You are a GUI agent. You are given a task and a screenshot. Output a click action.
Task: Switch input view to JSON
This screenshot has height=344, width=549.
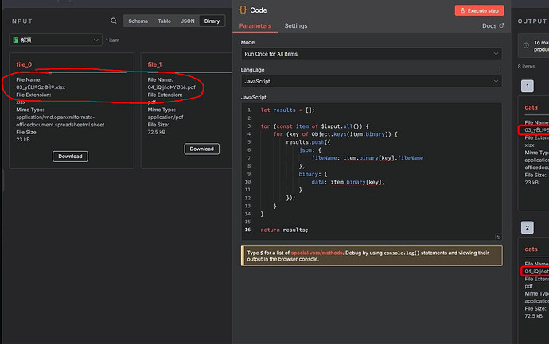188,21
